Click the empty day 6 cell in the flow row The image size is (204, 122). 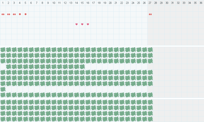[31, 14]
